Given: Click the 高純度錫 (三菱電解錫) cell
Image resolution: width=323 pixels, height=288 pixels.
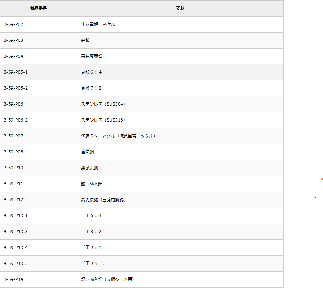Looking at the screenshot, I should (103, 200).
